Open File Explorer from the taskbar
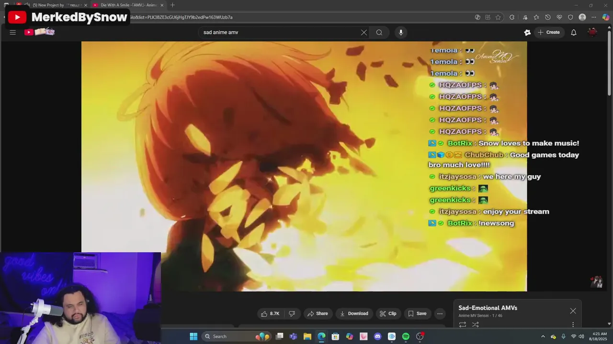This screenshot has height=344, width=613. pyautogui.click(x=307, y=336)
